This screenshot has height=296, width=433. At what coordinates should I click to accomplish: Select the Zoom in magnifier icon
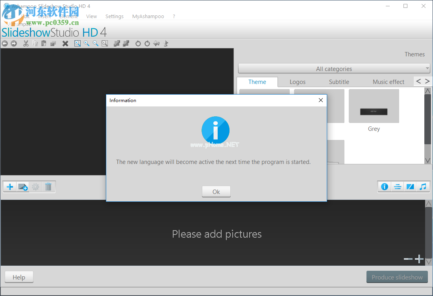(86, 43)
